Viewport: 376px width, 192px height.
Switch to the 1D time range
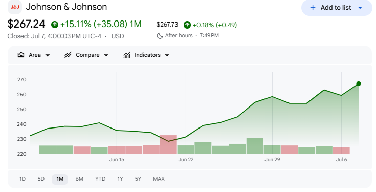click(x=23, y=179)
